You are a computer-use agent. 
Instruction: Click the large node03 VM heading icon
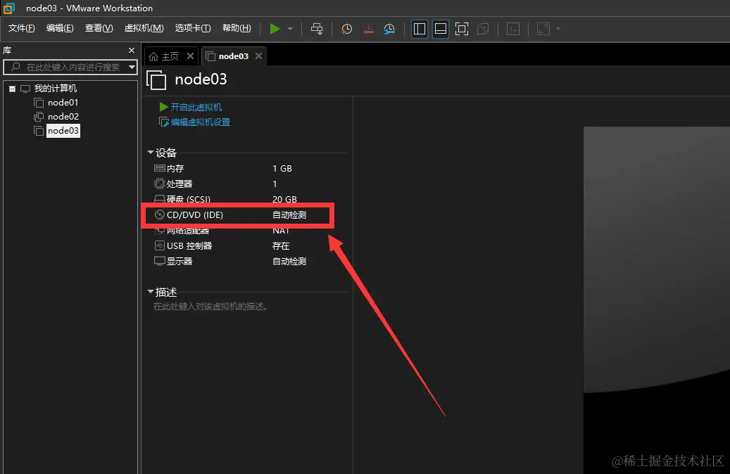pyautogui.click(x=156, y=79)
